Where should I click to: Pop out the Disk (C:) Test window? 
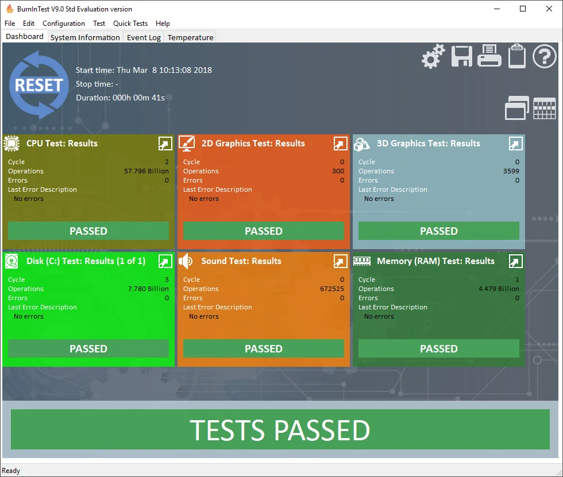[165, 261]
